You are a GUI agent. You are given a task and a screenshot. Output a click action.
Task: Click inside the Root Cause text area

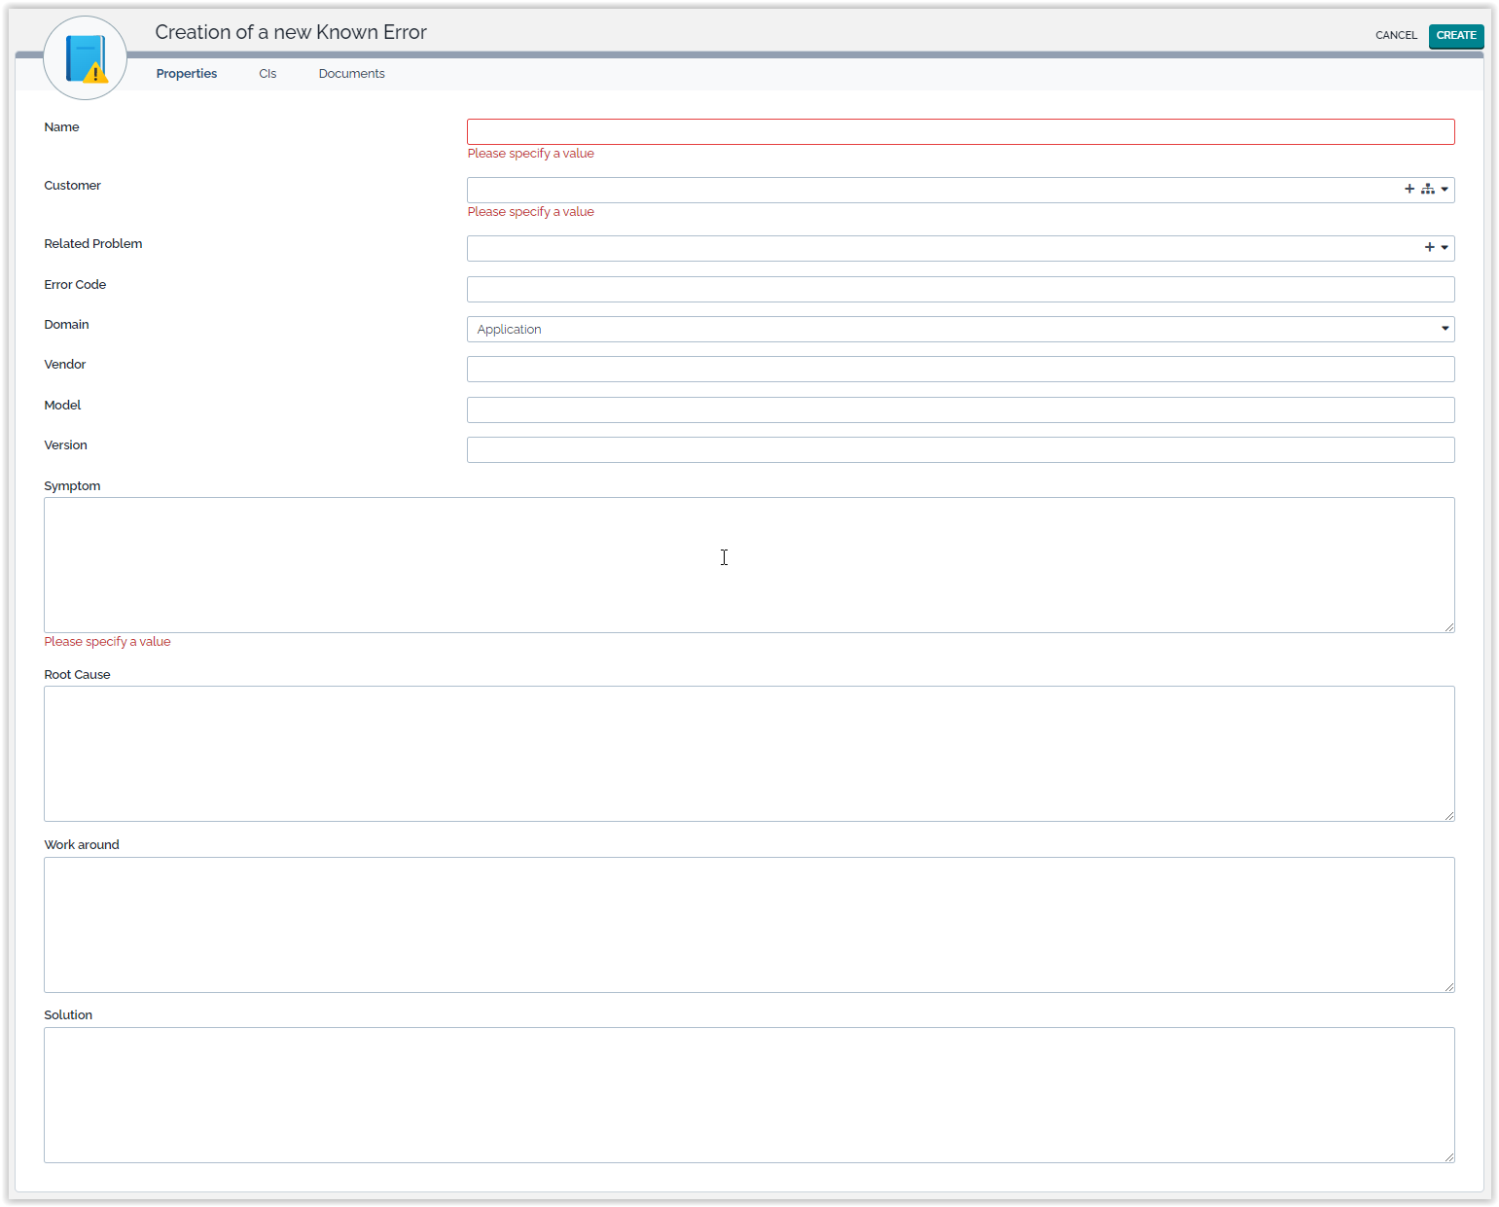pos(749,754)
